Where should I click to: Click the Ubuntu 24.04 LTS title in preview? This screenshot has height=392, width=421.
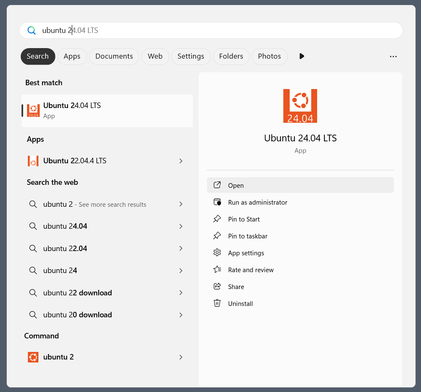point(300,138)
